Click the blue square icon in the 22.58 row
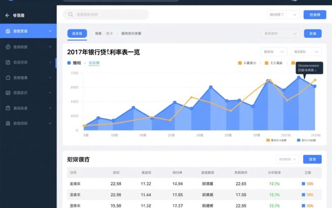This screenshot has height=208, width=332. 303,184
